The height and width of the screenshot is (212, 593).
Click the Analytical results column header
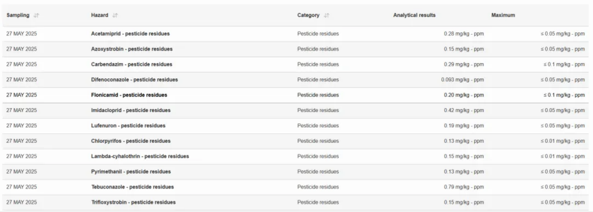[x=414, y=15]
